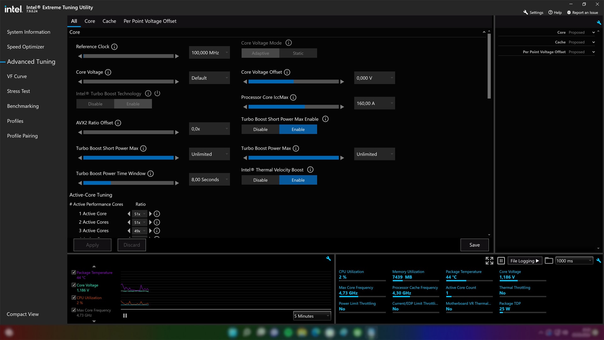Click the Apply button
The height and width of the screenshot is (340, 604).
coord(92,245)
